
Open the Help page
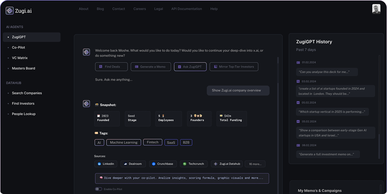(214, 9)
